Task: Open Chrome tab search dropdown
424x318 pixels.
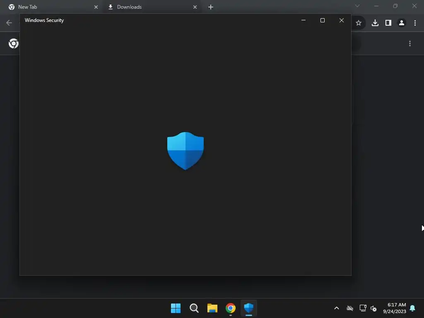Action: click(357, 6)
